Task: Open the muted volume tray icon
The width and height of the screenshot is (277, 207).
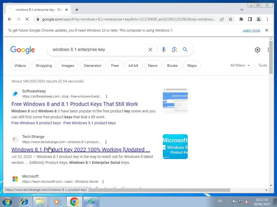Action: (x=247, y=202)
